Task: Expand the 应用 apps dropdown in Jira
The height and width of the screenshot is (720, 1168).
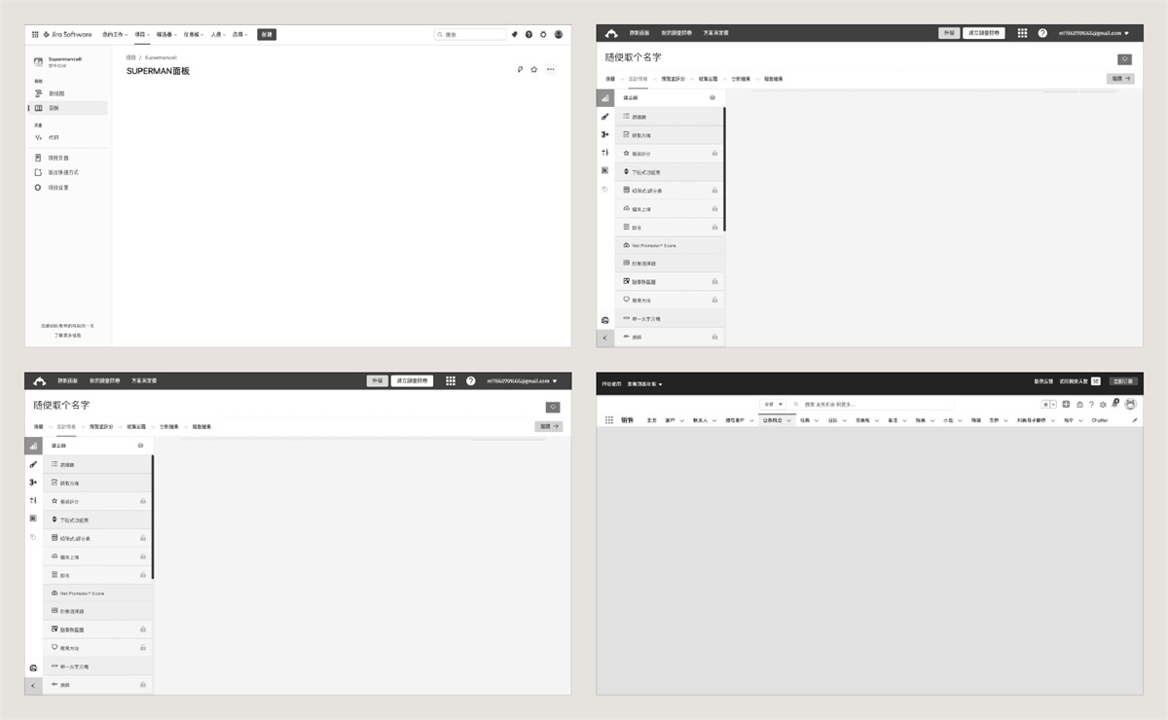Action: coord(240,34)
